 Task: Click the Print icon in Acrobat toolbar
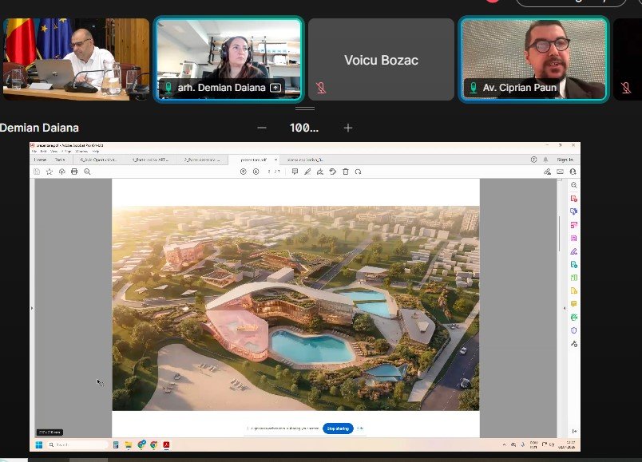tap(74, 172)
